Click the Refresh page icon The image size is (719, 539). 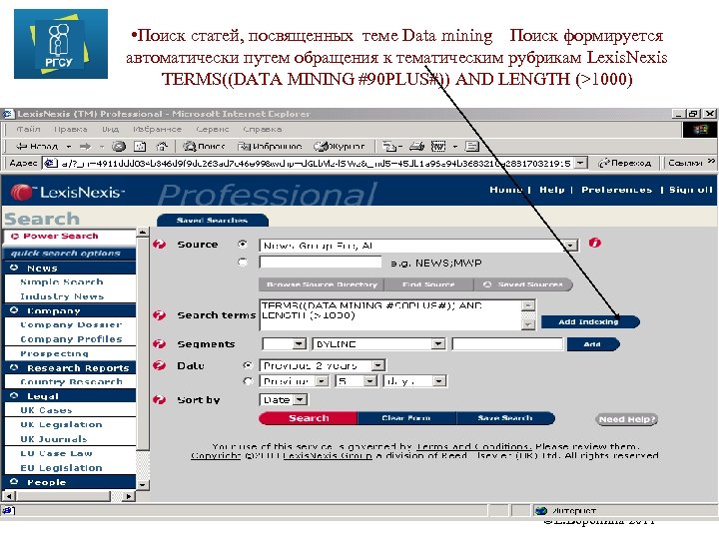tap(140, 147)
